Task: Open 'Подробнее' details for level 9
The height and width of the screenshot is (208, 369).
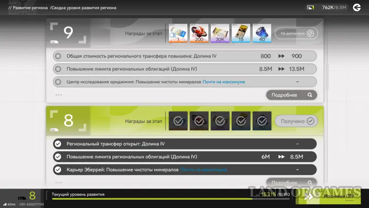Action: click(x=292, y=95)
